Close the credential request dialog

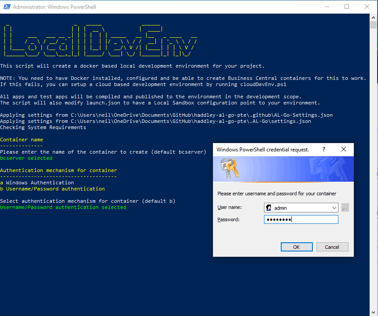click(x=344, y=149)
